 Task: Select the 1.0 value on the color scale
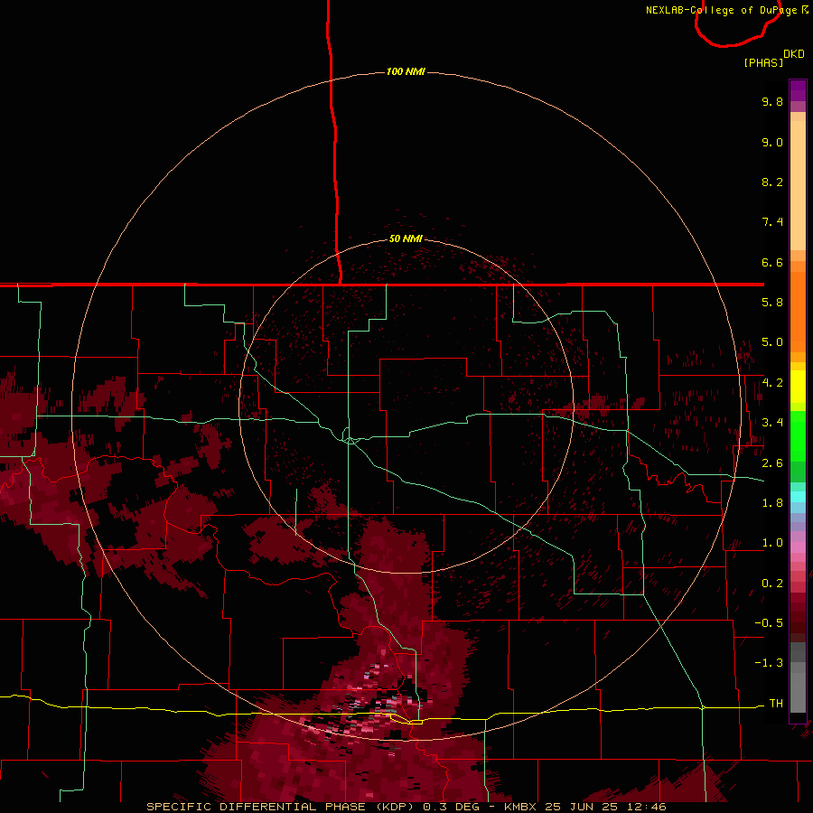772,543
